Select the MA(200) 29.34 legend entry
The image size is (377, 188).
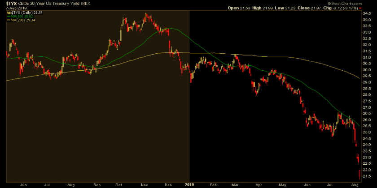[x=22, y=20]
